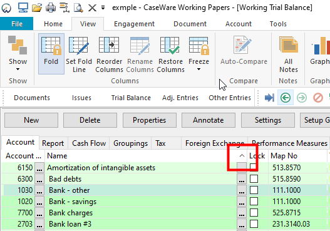Click the red stop circle icon
Viewport: 330px width, 231px height.
pos(318,98)
